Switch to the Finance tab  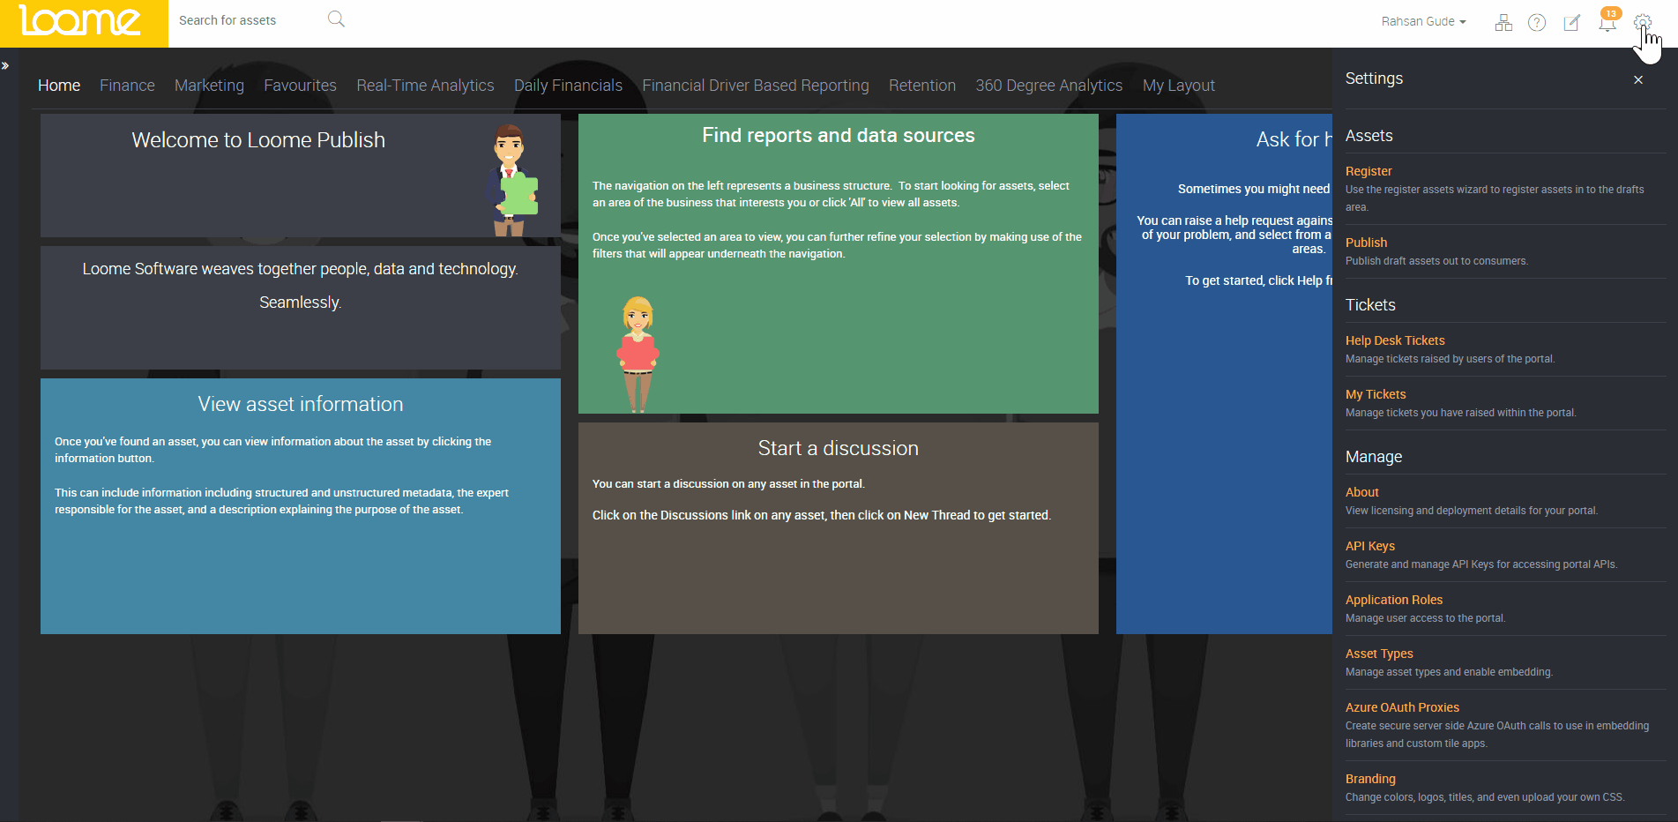click(x=127, y=86)
